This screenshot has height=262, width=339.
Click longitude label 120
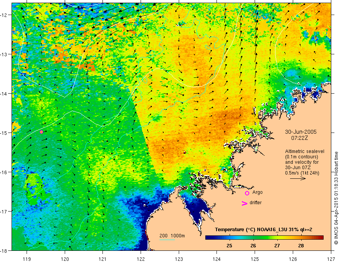(65, 259)
